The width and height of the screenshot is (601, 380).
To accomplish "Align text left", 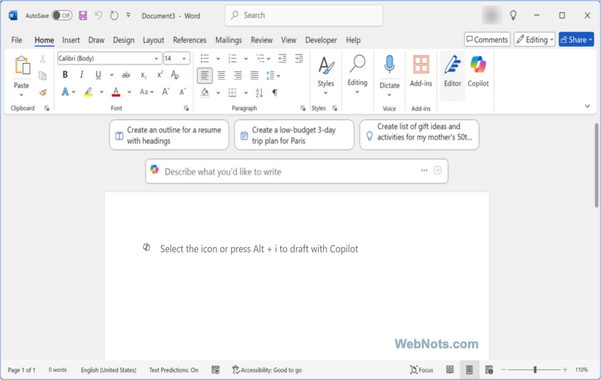I will pyautogui.click(x=205, y=75).
